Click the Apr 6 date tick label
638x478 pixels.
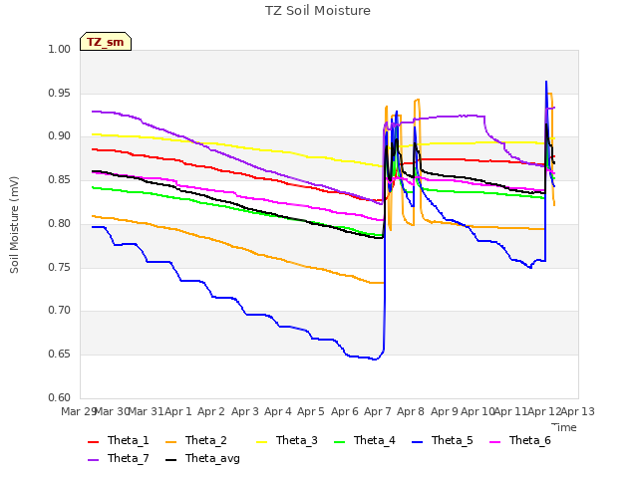point(345,411)
